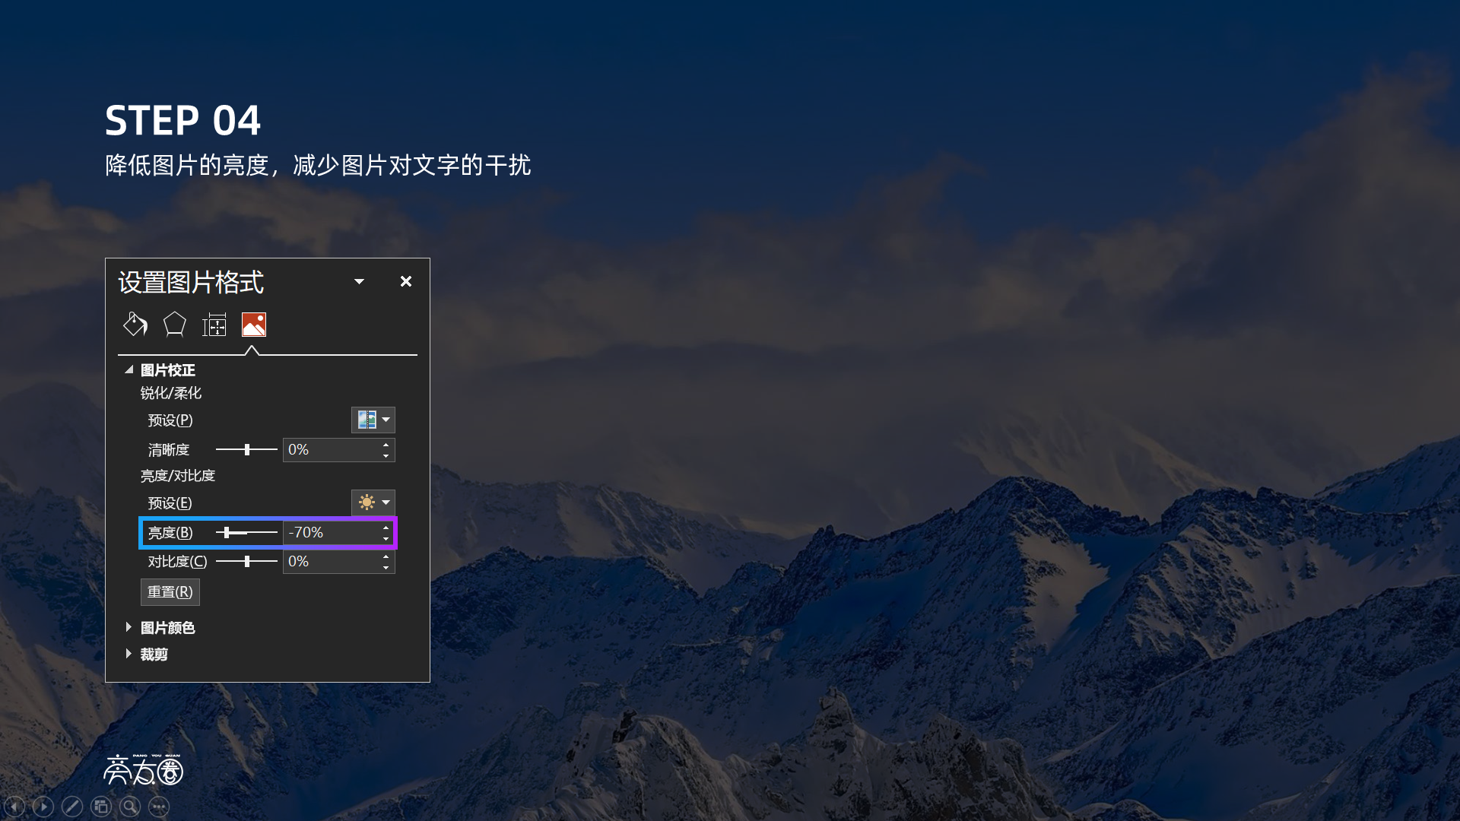Viewport: 1460px width, 821px height.
Task: Open the pen tool in slideshow controls
Action: point(72,807)
